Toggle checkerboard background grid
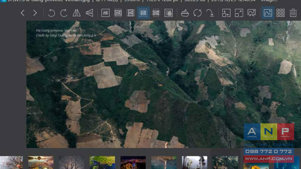The width and height of the screenshot is (301, 169). 280,13
